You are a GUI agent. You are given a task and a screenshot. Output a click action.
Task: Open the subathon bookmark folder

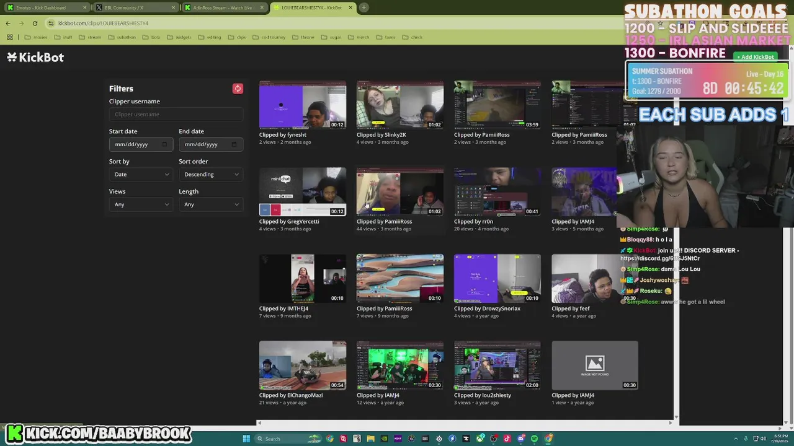click(x=122, y=37)
